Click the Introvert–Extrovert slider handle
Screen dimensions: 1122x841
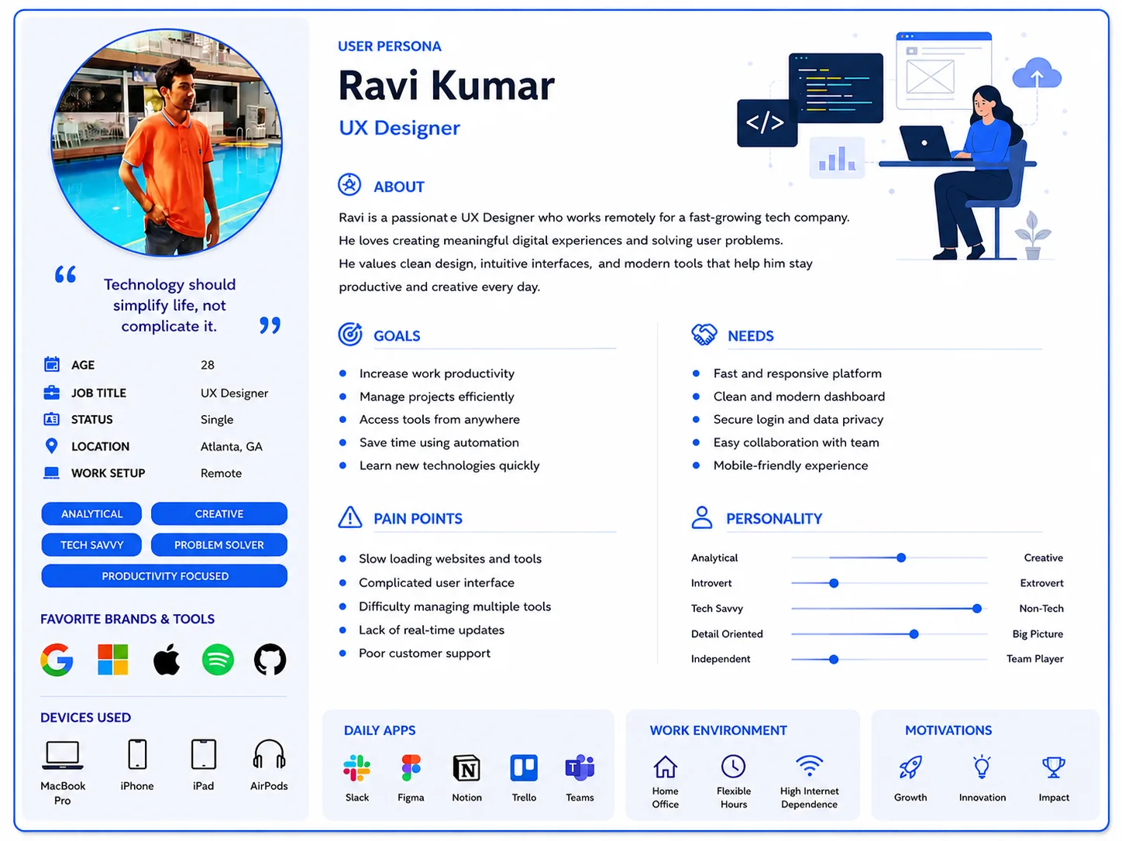pyautogui.click(x=834, y=583)
